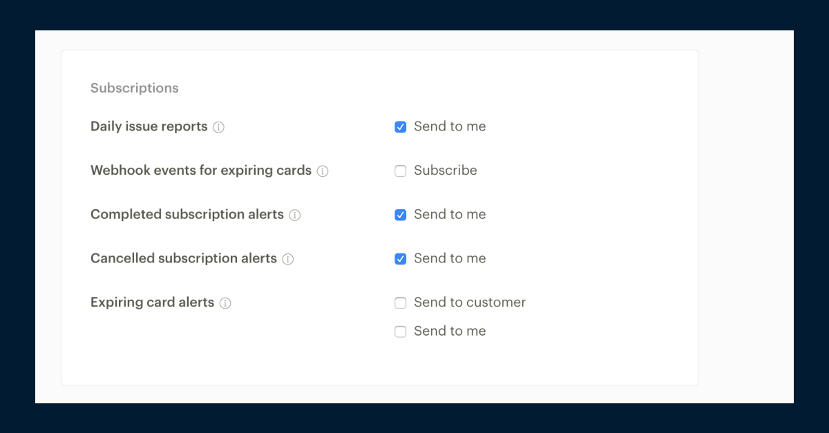Open info icon beside Daily issue reports
This screenshot has height=433, width=829.
pyautogui.click(x=218, y=127)
